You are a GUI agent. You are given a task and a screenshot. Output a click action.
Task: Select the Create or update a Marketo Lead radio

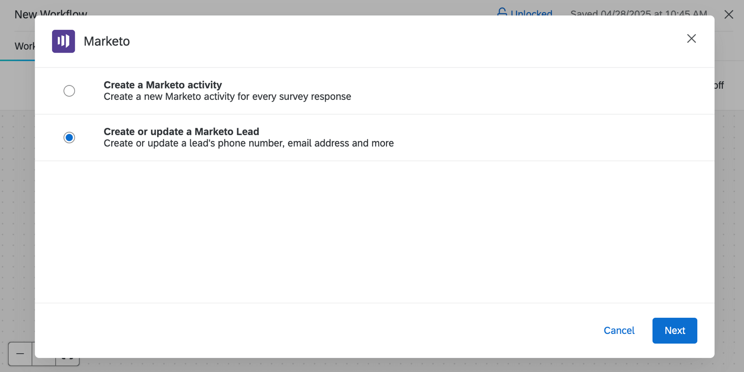pos(69,137)
